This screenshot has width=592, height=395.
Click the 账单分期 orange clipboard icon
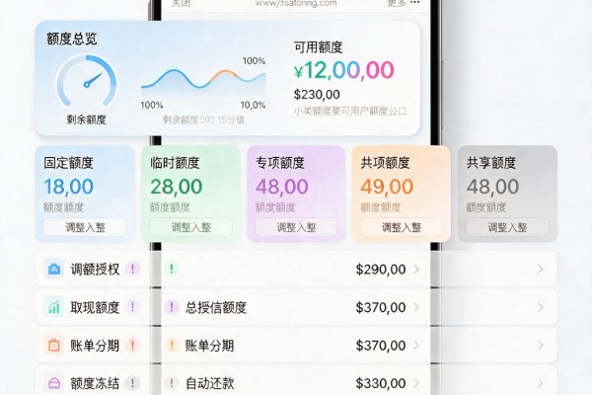point(54,345)
